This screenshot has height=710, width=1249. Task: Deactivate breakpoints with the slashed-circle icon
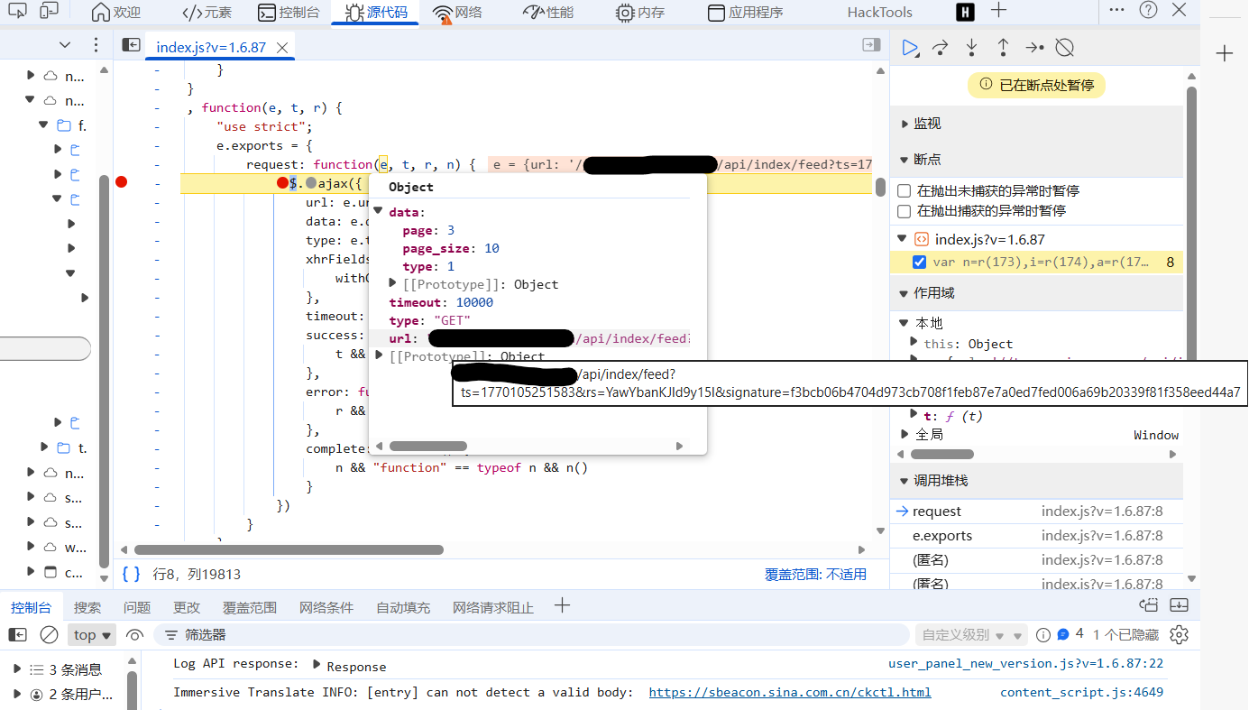click(x=1065, y=48)
